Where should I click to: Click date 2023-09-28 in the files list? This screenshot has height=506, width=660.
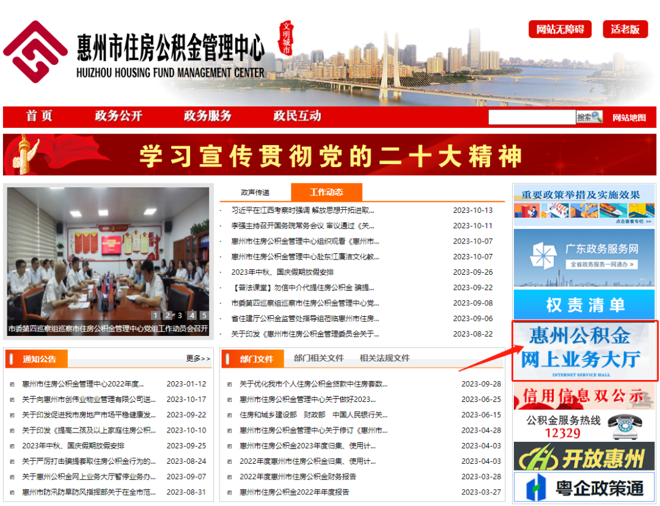click(481, 384)
